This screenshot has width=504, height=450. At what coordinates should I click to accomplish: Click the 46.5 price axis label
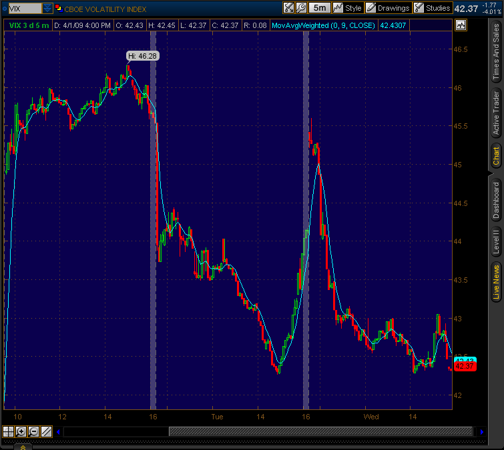click(x=461, y=49)
